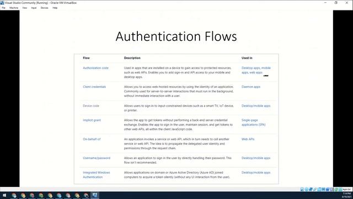Click the Flow column header
This screenshot has height=199, width=353.
86,58
